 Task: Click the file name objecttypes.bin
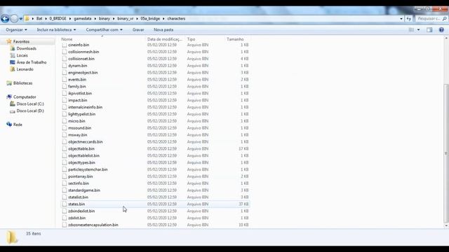[81, 162]
